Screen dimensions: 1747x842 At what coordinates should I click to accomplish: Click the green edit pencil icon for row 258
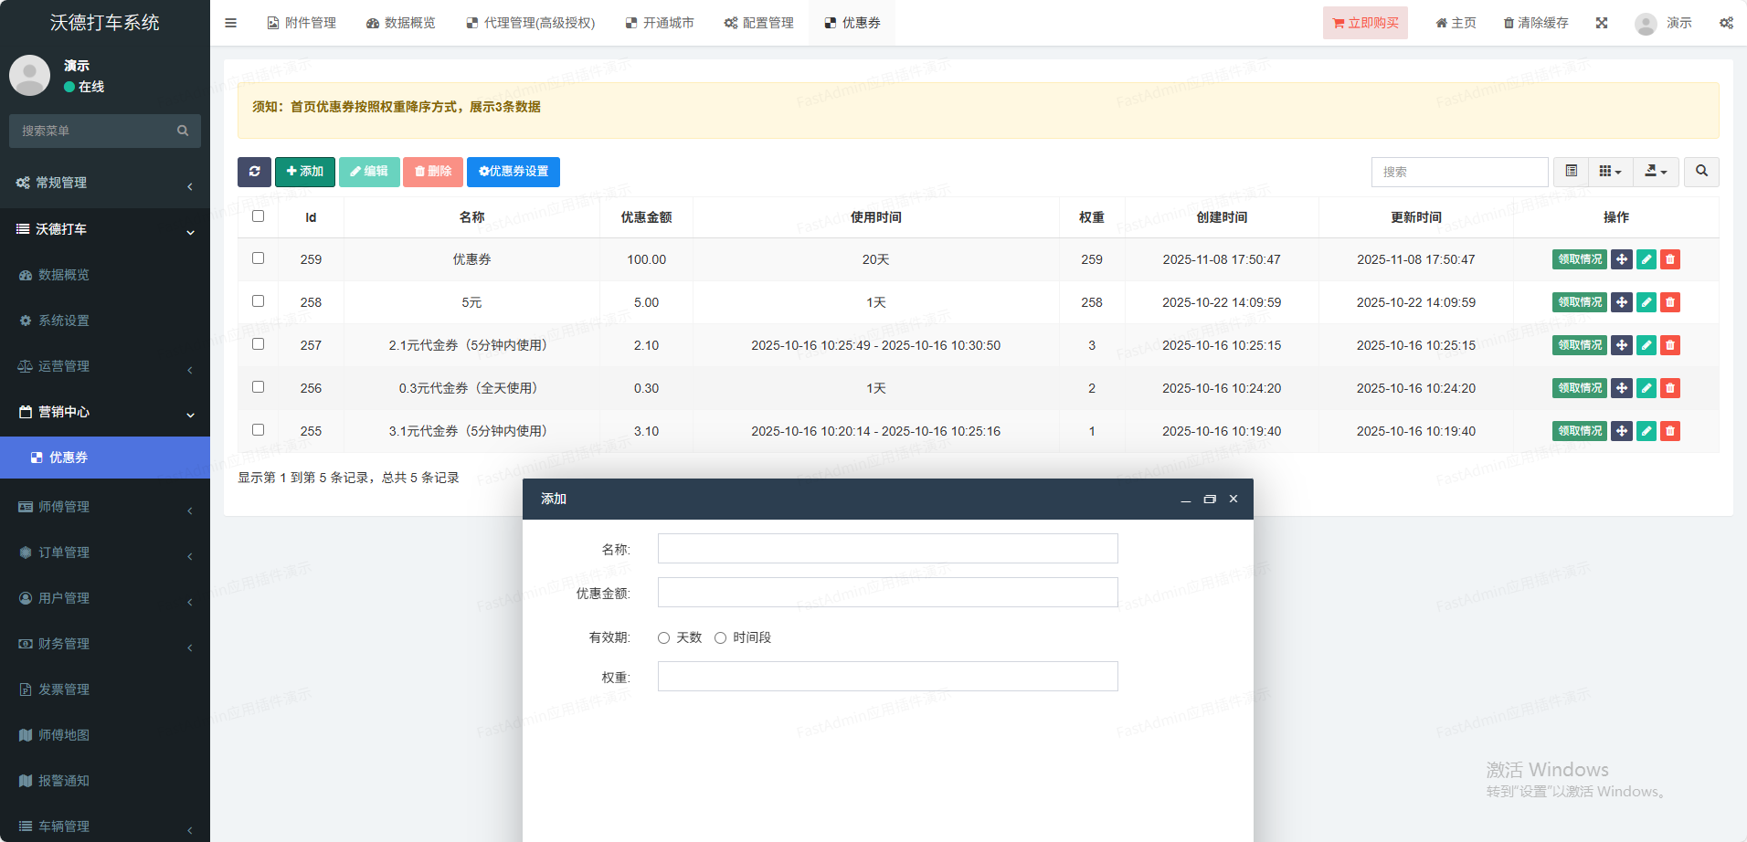click(x=1646, y=302)
